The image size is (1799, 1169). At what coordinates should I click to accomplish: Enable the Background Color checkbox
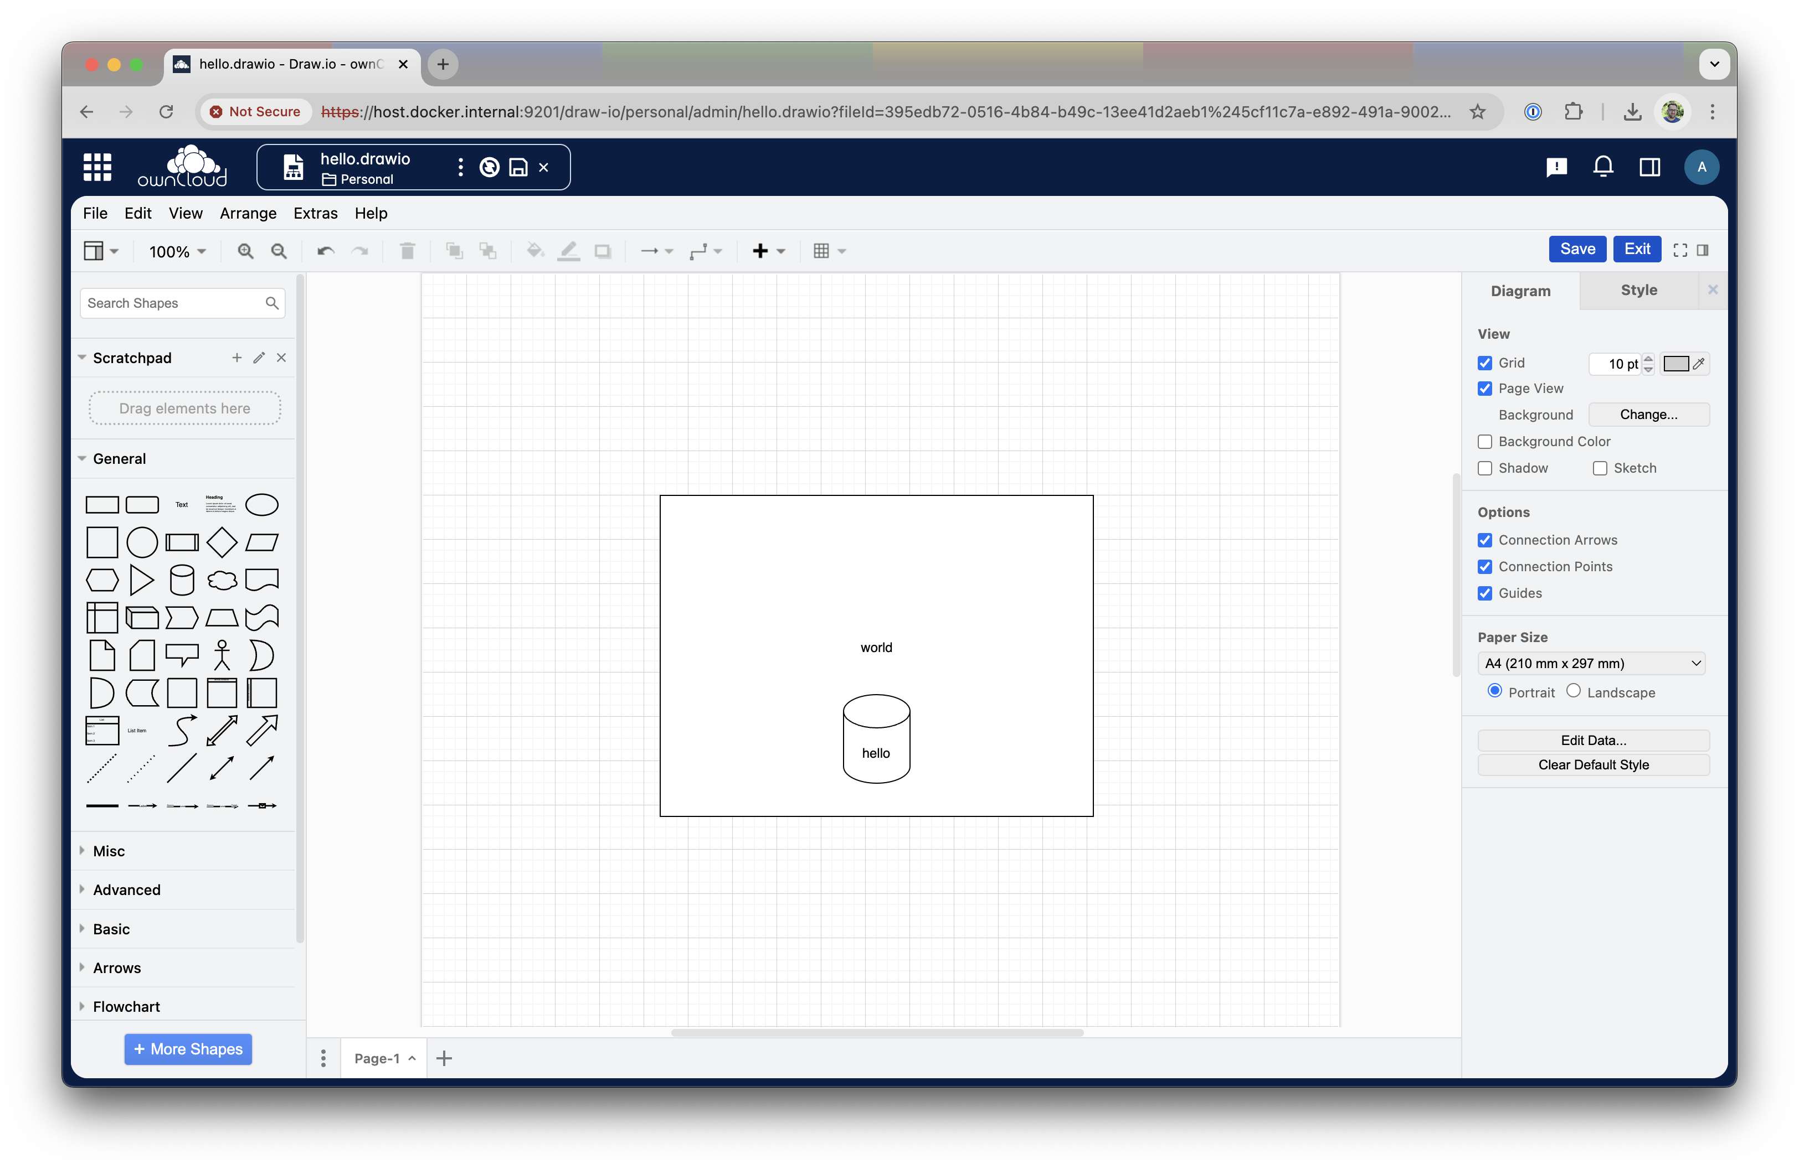(1486, 441)
